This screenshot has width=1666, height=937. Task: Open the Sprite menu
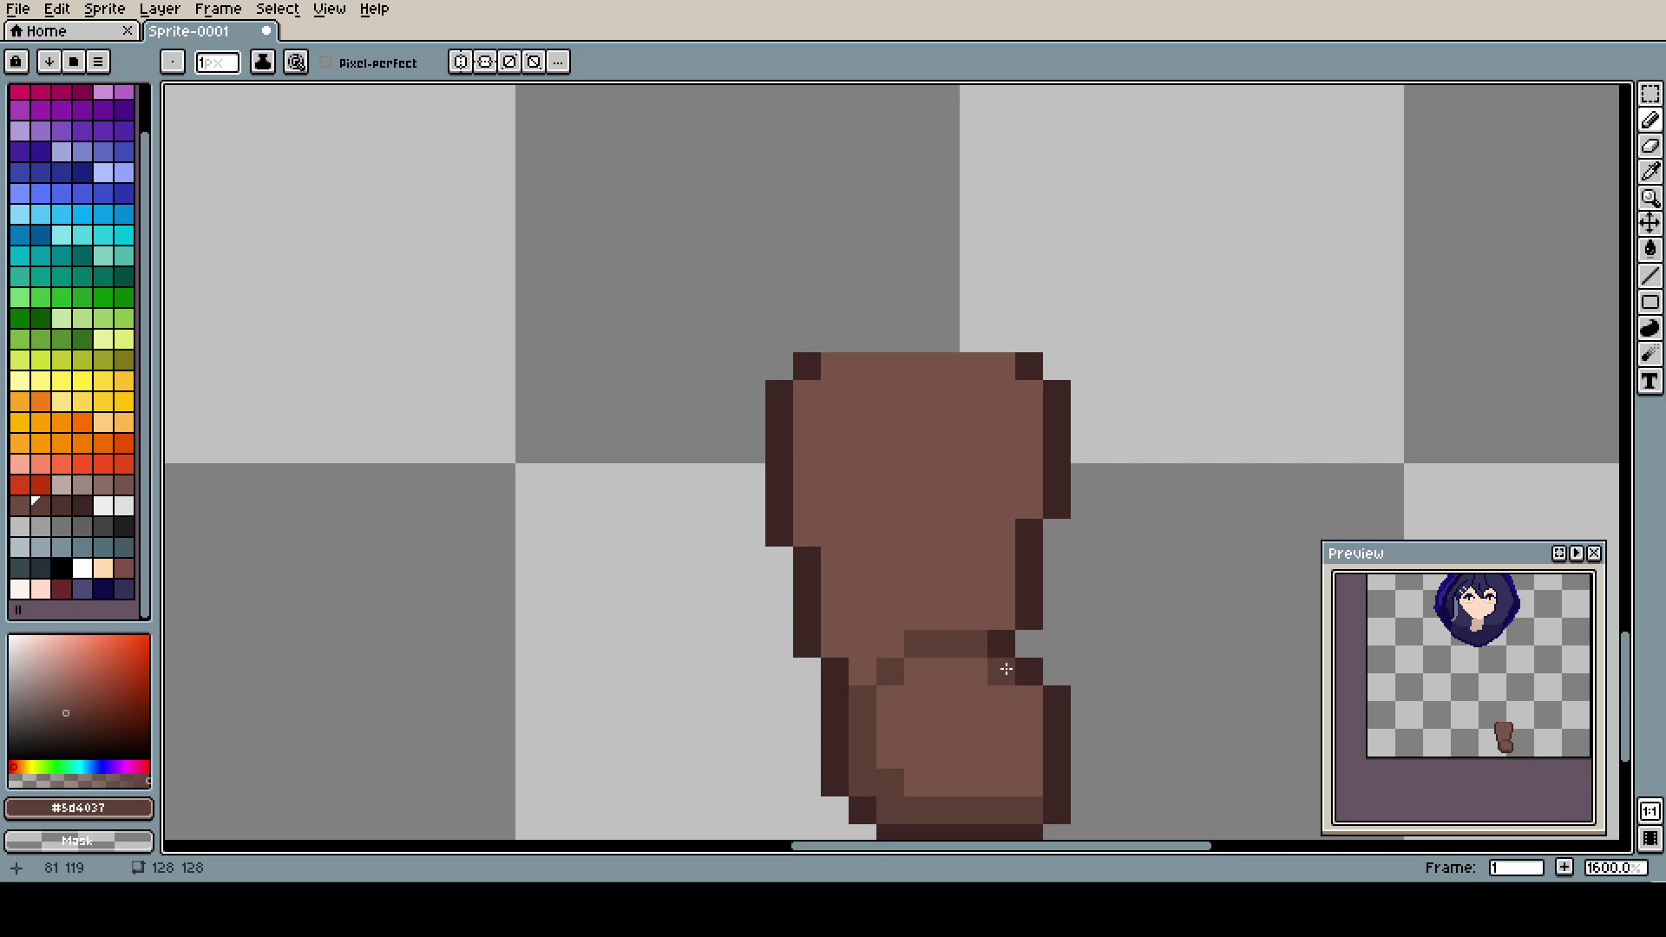tap(104, 9)
